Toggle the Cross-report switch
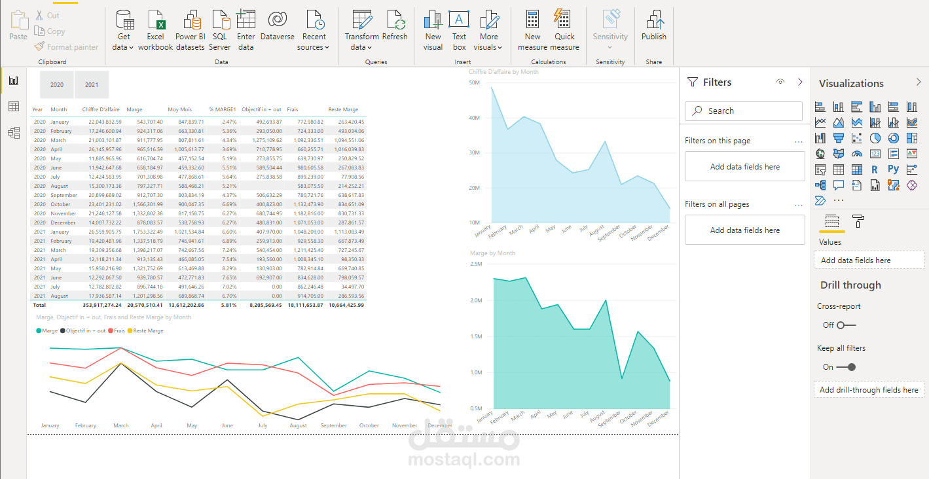Viewport: 929px width, 479px height. click(847, 325)
